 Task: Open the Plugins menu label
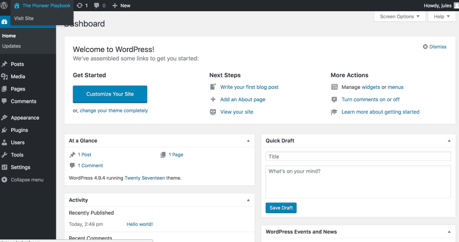(20, 130)
